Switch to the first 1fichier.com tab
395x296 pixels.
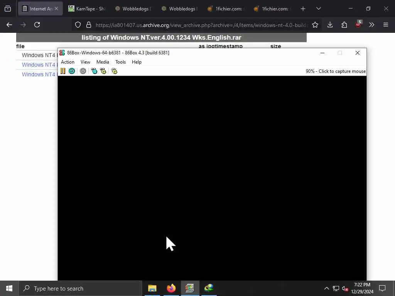tap(226, 9)
